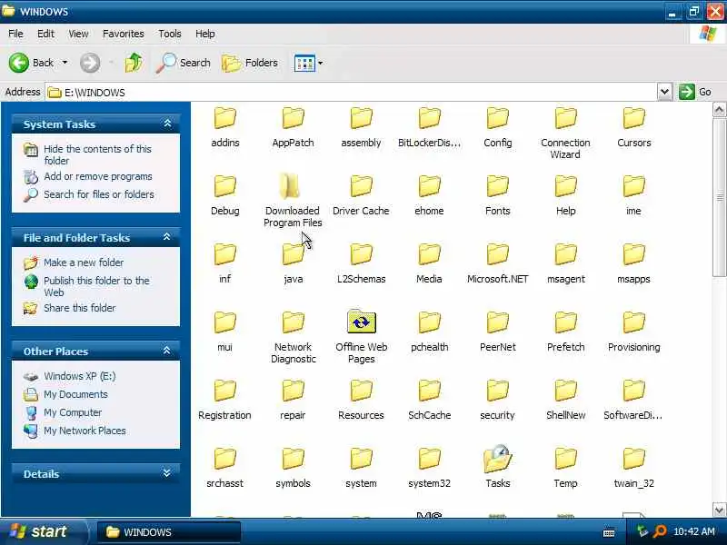
Task: Open the Start menu
Action: (43, 531)
